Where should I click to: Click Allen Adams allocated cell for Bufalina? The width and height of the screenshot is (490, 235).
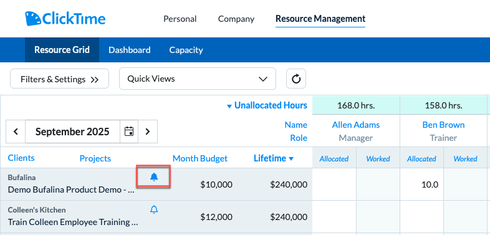pyautogui.click(x=334, y=185)
